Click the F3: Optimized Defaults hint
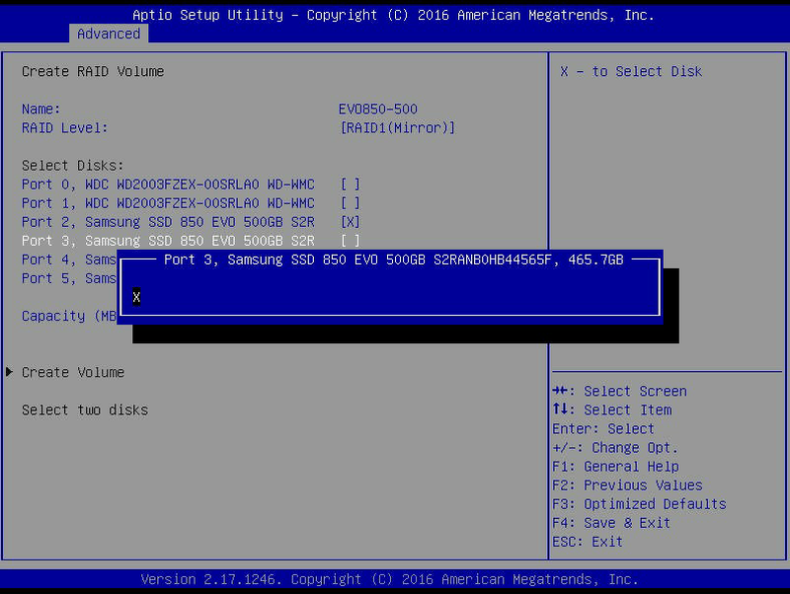 click(639, 504)
